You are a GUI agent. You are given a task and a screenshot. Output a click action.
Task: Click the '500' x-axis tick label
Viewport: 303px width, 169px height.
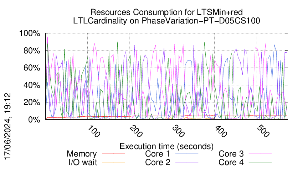coord(263,132)
